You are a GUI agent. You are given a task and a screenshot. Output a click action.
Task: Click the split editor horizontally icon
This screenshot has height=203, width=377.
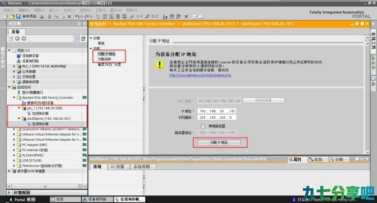pos(194,17)
